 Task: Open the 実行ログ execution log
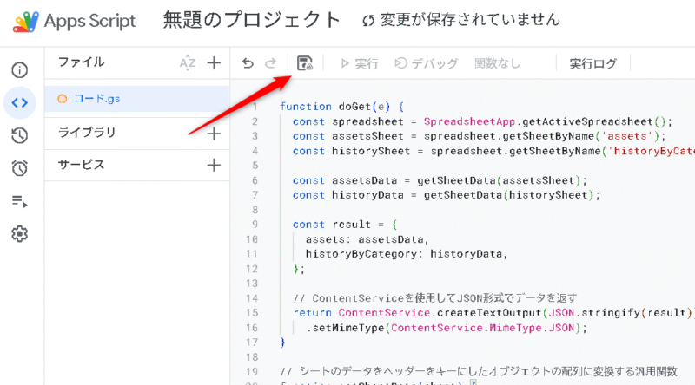[592, 63]
